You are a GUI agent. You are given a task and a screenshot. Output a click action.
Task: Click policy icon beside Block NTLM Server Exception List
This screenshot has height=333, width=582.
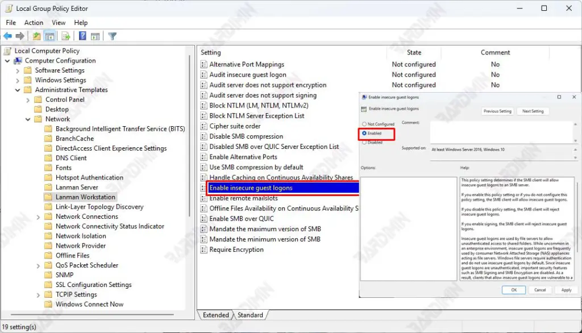(x=203, y=116)
